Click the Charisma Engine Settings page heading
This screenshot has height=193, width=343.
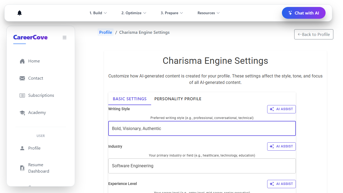[215, 61]
